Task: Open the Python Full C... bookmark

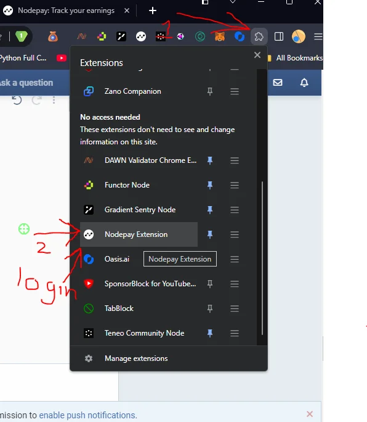Action: [x=23, y=58]
